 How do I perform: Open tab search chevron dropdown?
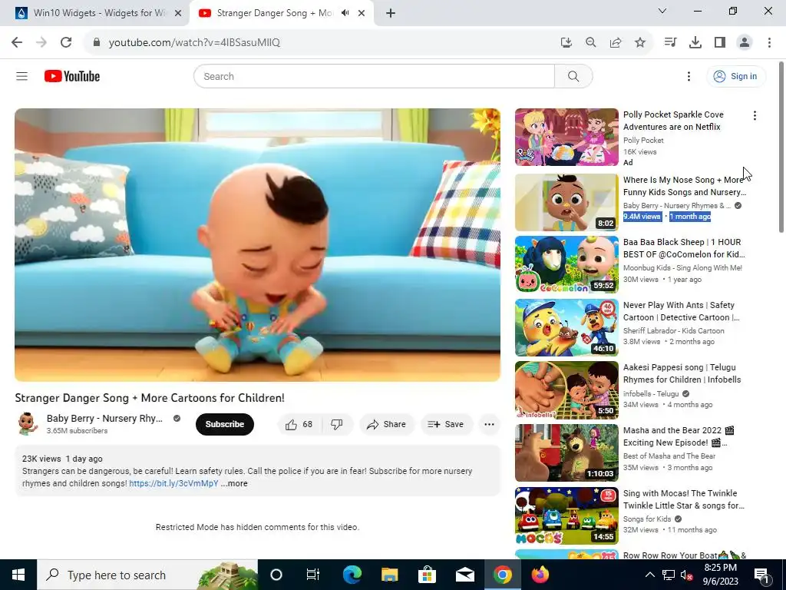[x=662, y=11]
